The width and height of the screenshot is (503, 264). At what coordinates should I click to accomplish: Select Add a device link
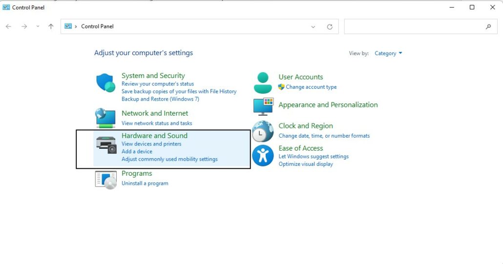point(137,152)
